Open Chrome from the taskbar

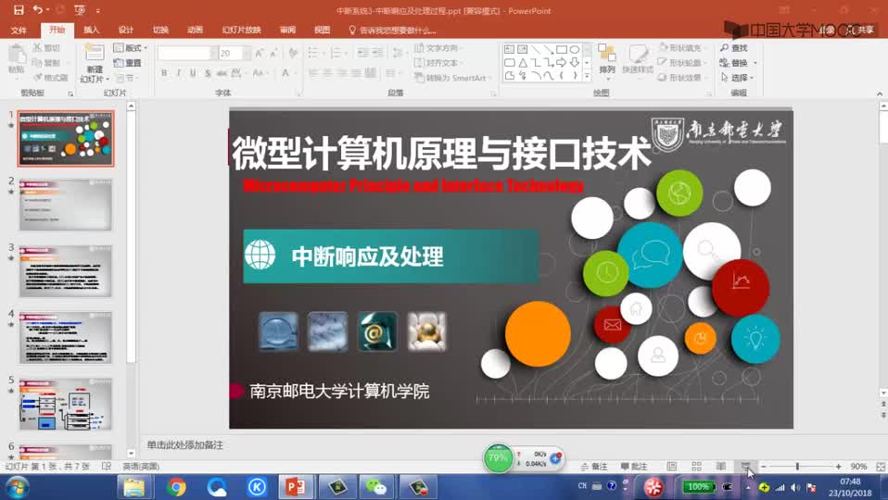click(176, 487)
